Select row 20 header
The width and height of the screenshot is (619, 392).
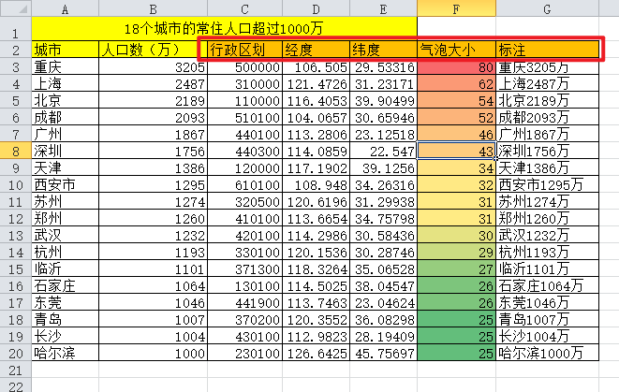[16, 353]
